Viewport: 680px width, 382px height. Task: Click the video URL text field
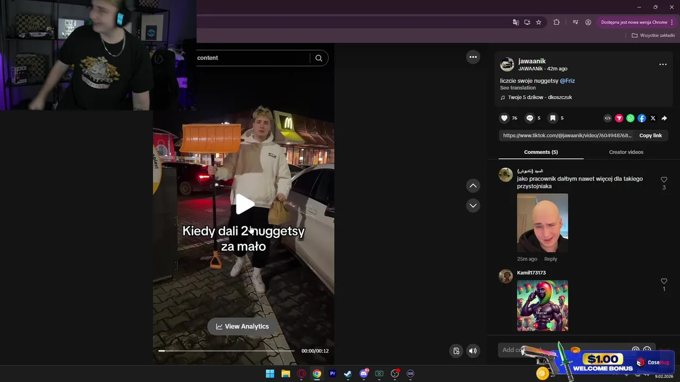[x=567, y=136]
